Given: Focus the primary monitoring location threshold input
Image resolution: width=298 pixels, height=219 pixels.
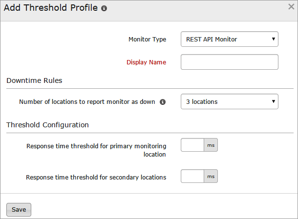Looking at the screenshot, I should tap(192, 145).
